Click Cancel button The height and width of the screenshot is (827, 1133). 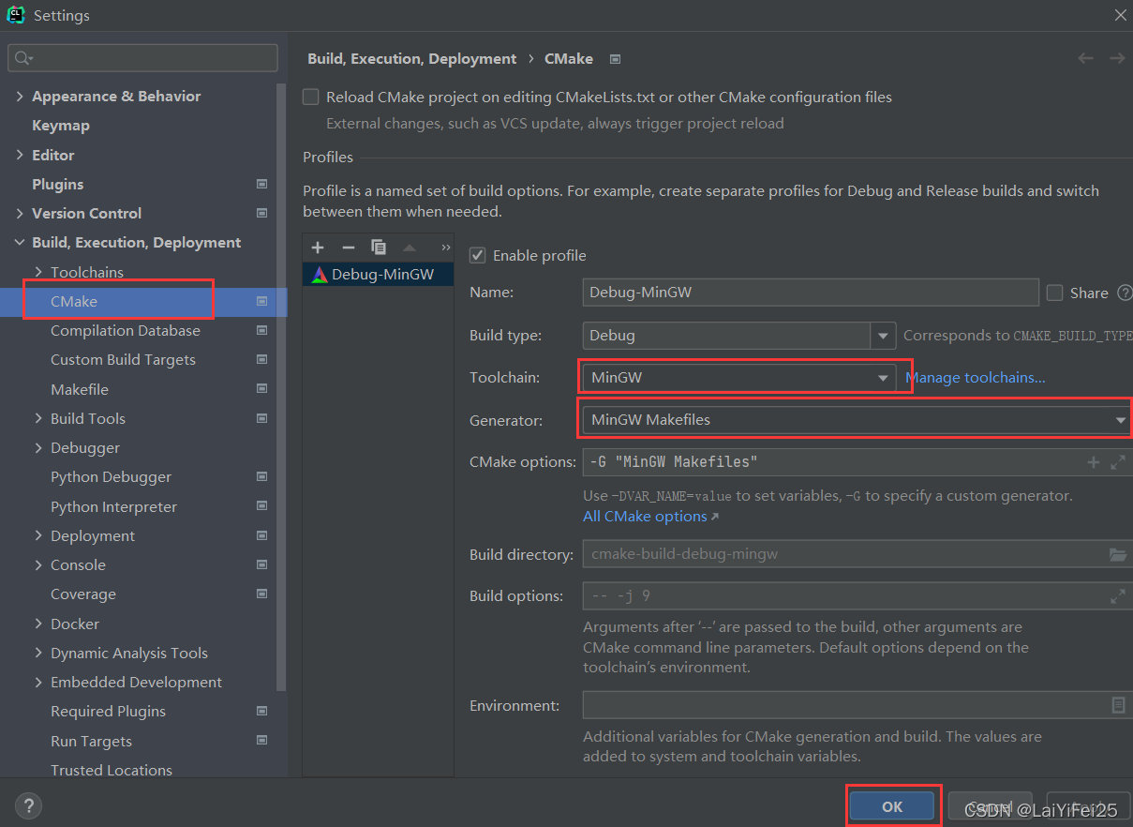[x=990, y=806]
